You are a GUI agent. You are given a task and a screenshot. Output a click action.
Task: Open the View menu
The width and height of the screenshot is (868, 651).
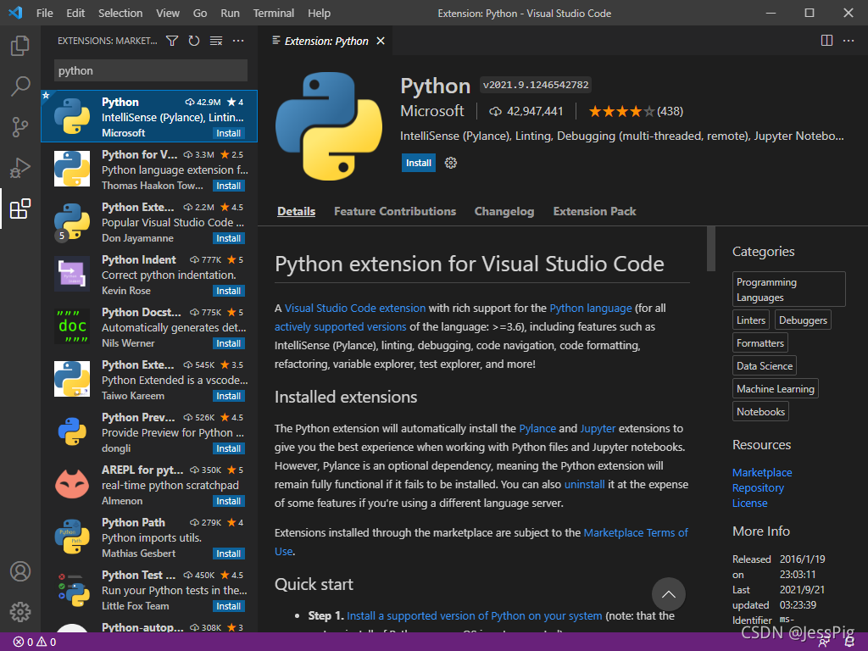click(x=168, y=13)
